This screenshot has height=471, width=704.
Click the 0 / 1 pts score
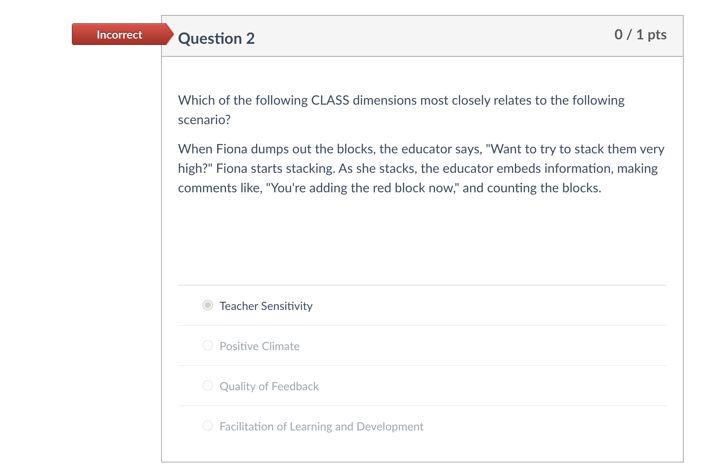coord(640,34)
